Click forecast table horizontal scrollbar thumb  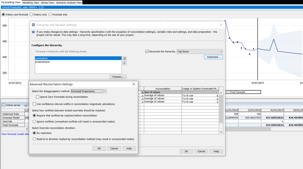pos(248,129)
